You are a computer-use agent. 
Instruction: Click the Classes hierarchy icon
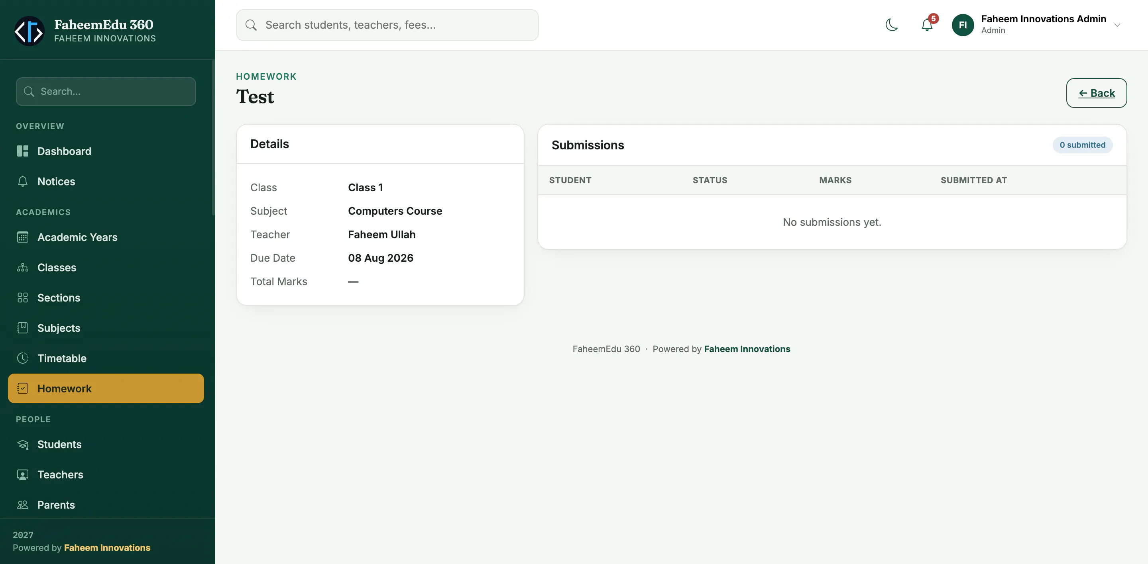(x=23, y=268)
